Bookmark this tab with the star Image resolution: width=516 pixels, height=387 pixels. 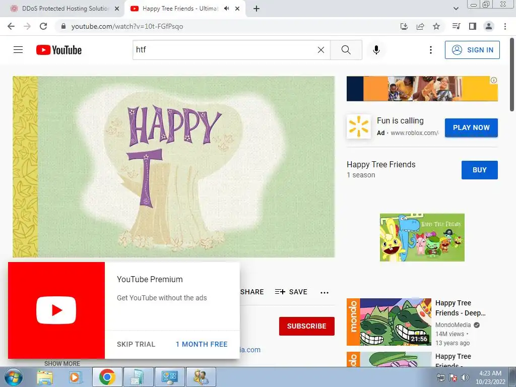[x=436, y=26]
